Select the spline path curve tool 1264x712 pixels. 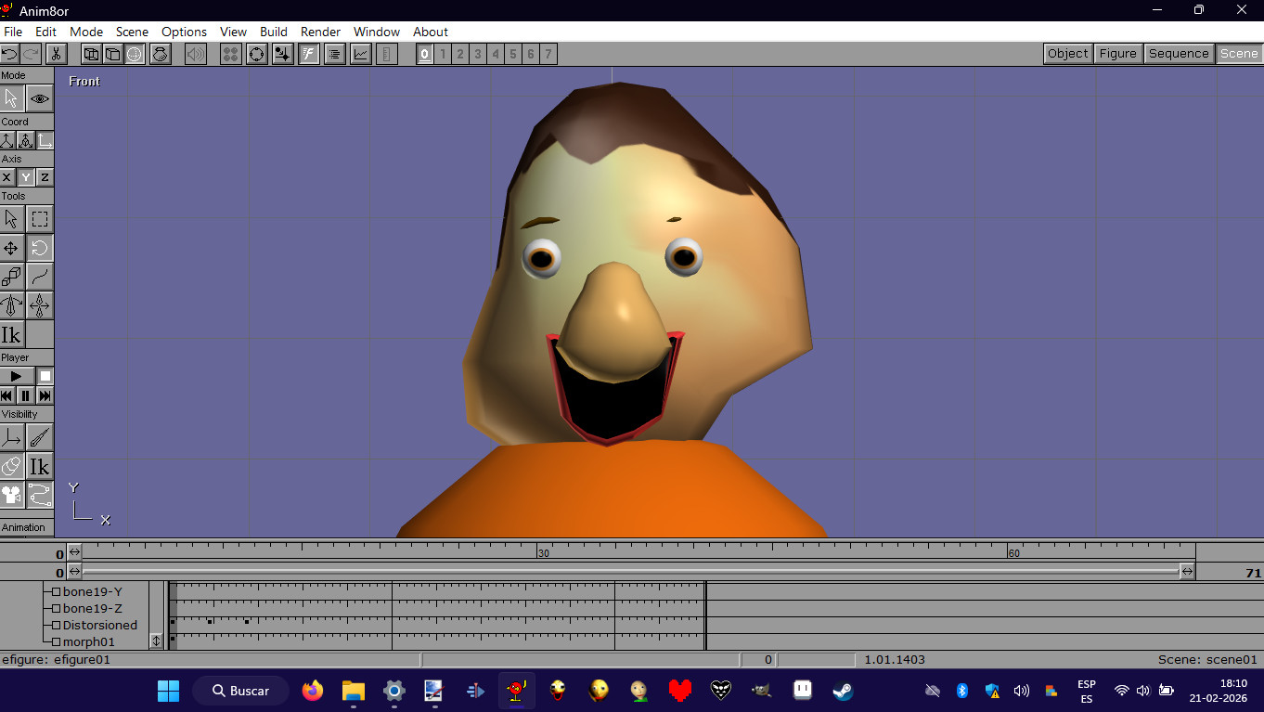[x=40, y=277]
